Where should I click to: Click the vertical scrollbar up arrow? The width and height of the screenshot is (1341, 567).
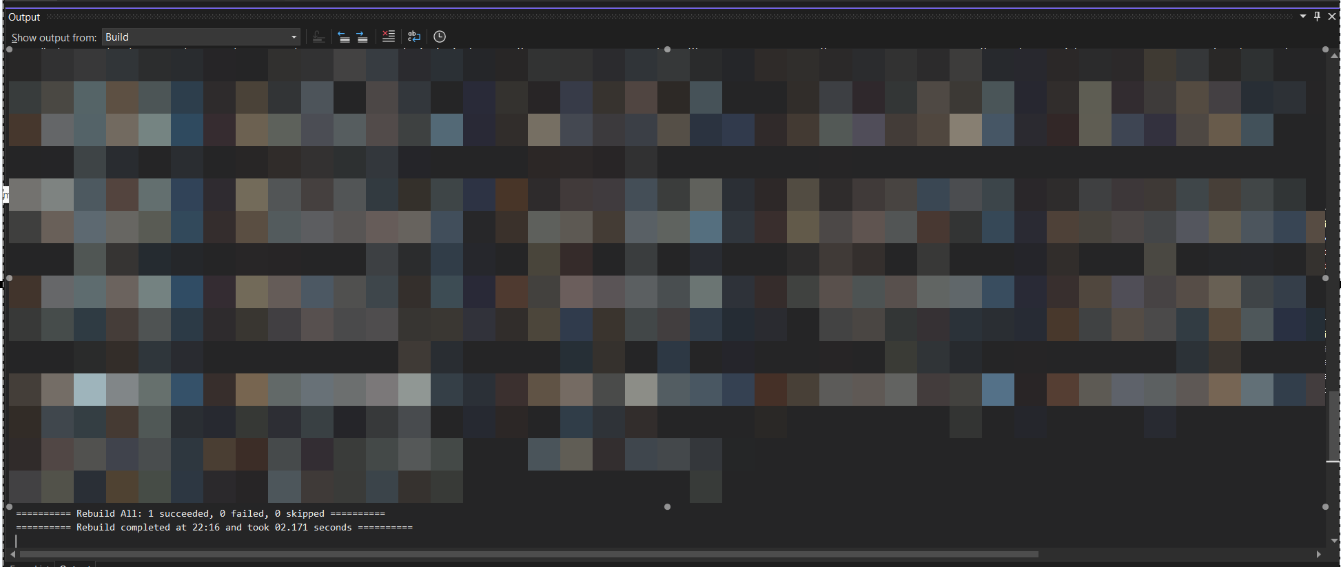(x=1334, y=56)
